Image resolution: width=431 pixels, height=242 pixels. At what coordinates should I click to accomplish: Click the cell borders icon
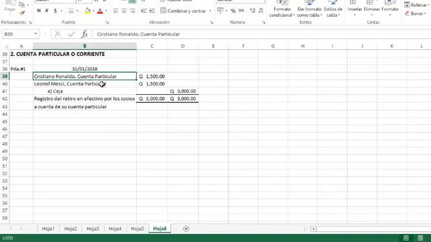click(71, 11)
